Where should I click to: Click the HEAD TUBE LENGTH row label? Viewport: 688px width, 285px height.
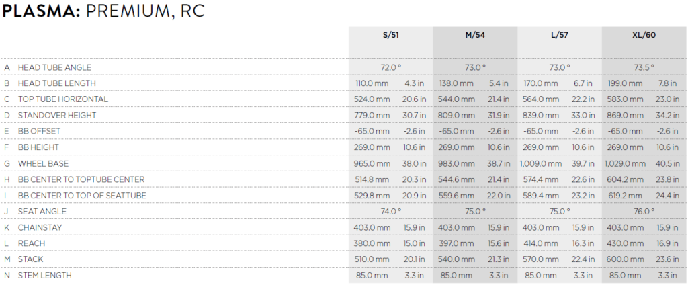56,83
